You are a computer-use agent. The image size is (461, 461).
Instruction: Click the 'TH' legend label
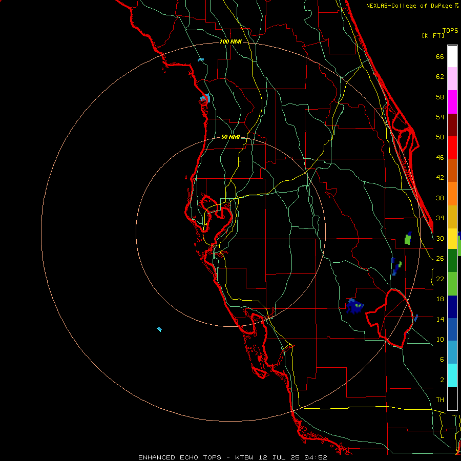[x=440, y=400]
